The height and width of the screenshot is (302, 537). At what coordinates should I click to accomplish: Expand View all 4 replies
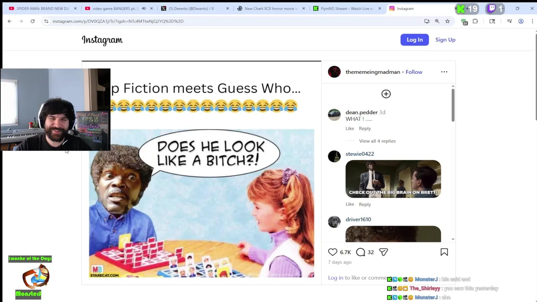click(x=377, y=141)
